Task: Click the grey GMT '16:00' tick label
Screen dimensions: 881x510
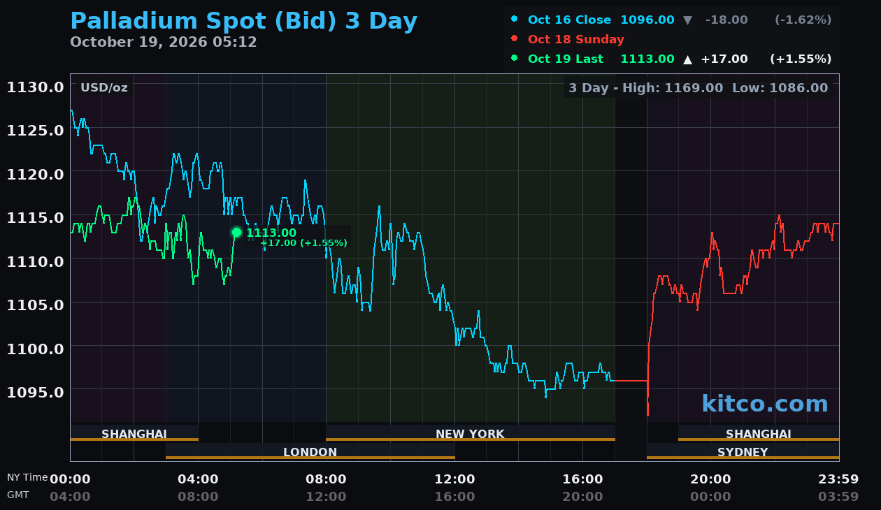Action: pos(454,497)
